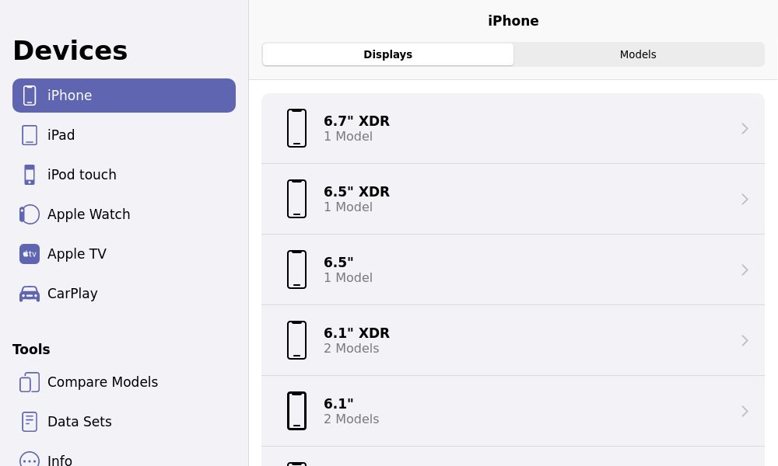
Task: Select the iPod touch icon
Action: pos(30,174)
